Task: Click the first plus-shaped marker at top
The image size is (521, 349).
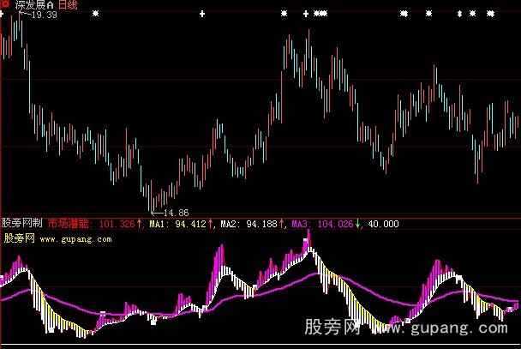Action: coord(201,15)
